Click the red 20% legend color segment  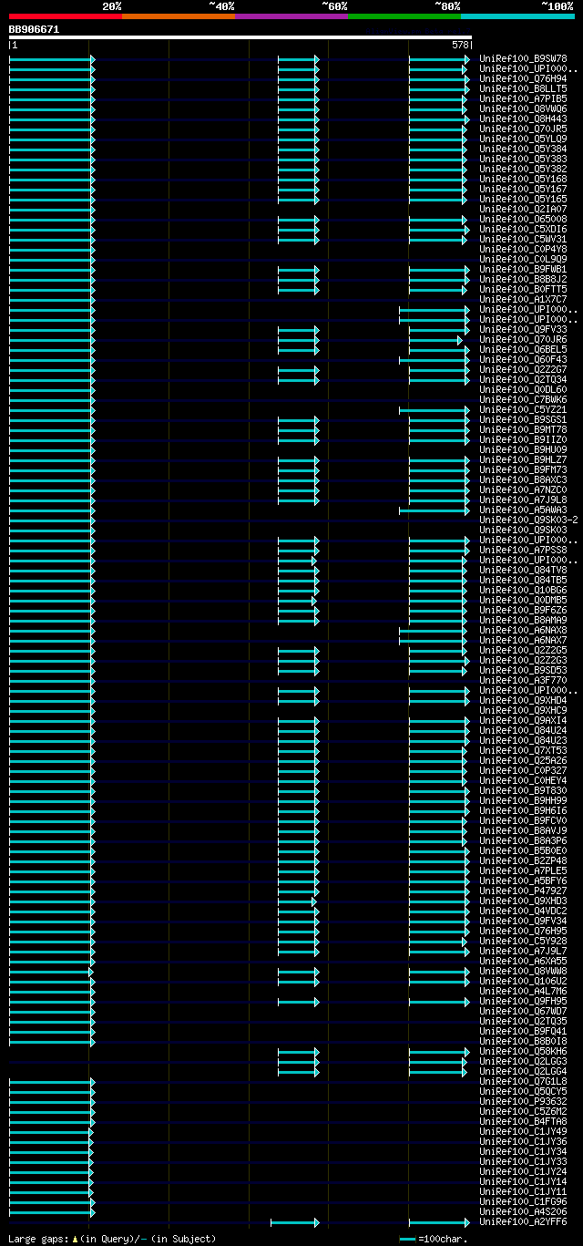[x=66, y=16]
